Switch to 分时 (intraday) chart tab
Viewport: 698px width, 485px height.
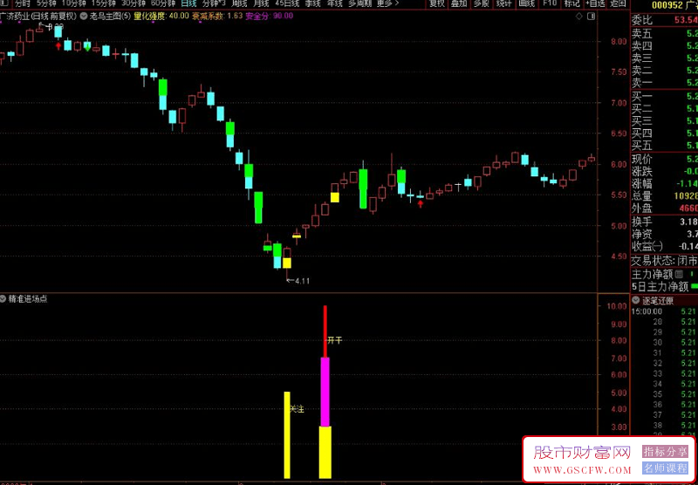(x=23, y=3)
